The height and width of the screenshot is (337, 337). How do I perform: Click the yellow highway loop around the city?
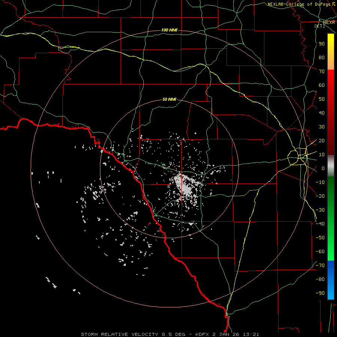pyautogui.click(x=298, y=156)
